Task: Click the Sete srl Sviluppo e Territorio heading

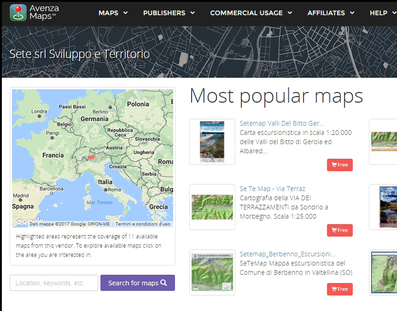Action: [x=80, y=54]
